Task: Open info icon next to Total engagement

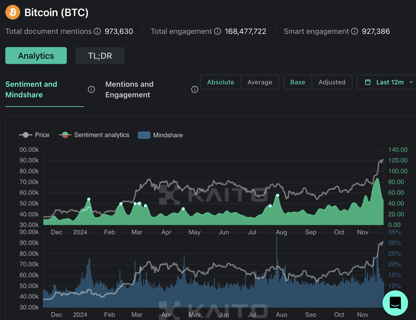Action: [218, 31]
